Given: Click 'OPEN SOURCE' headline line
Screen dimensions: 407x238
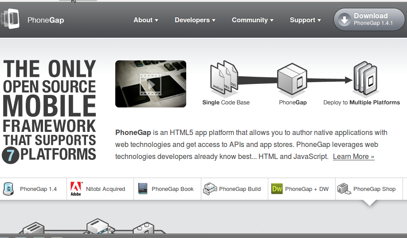Looking at the screenshot, I should pos(49,87).
